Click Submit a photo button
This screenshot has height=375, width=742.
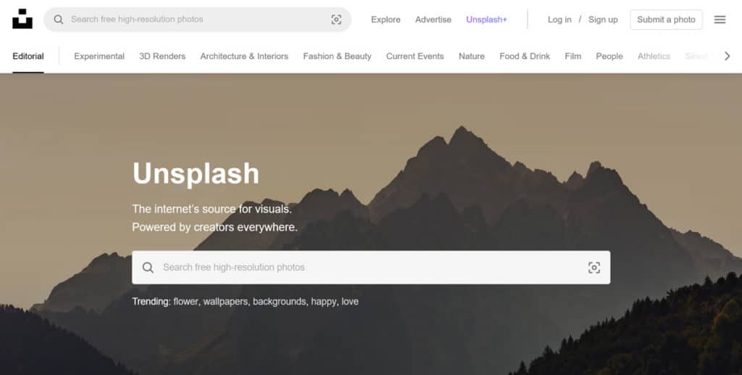click(x=667, y=20)
